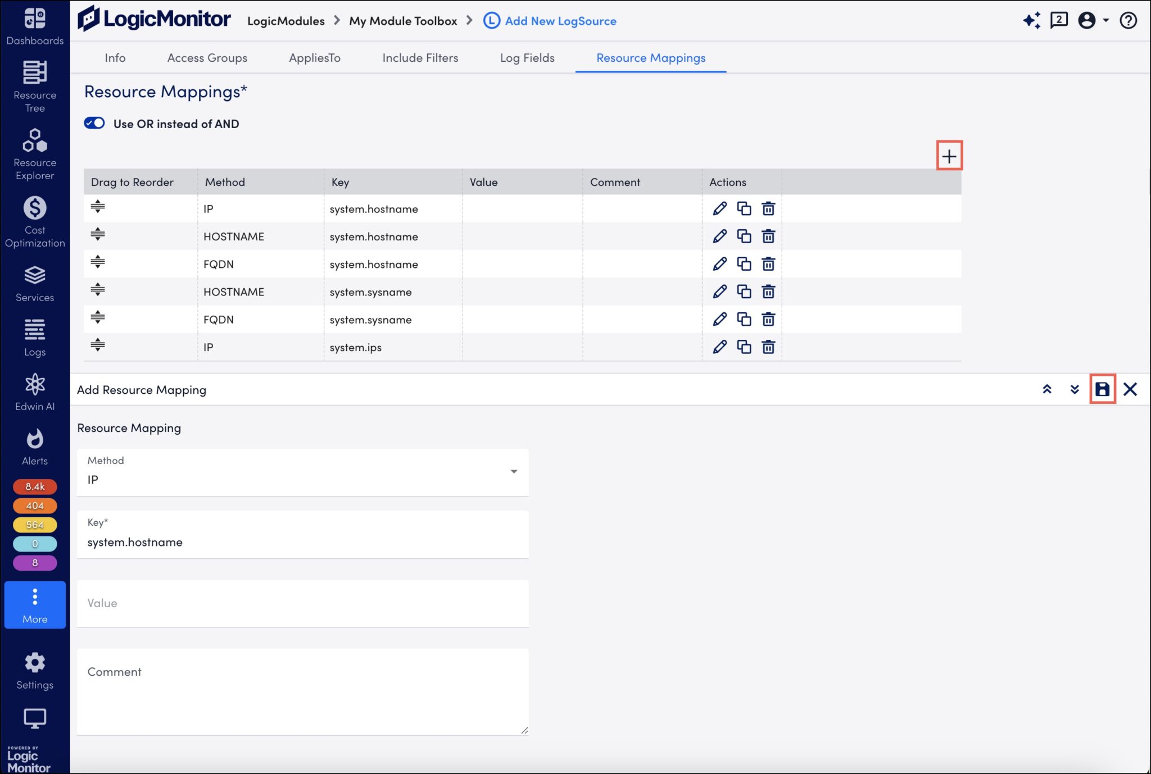
Task: Click the close X on Add Resource Mapping panel
Action: [x=1131, y=389]
